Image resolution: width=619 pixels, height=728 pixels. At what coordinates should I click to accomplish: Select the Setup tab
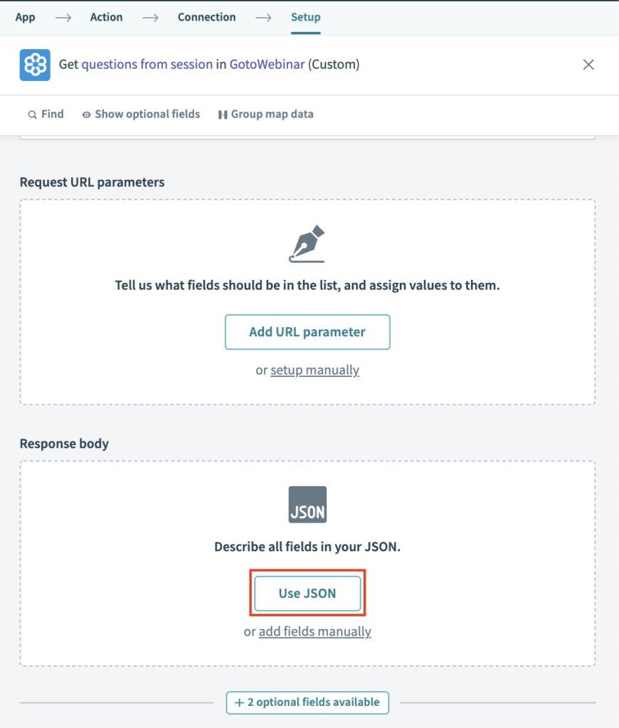coord(305,17)
